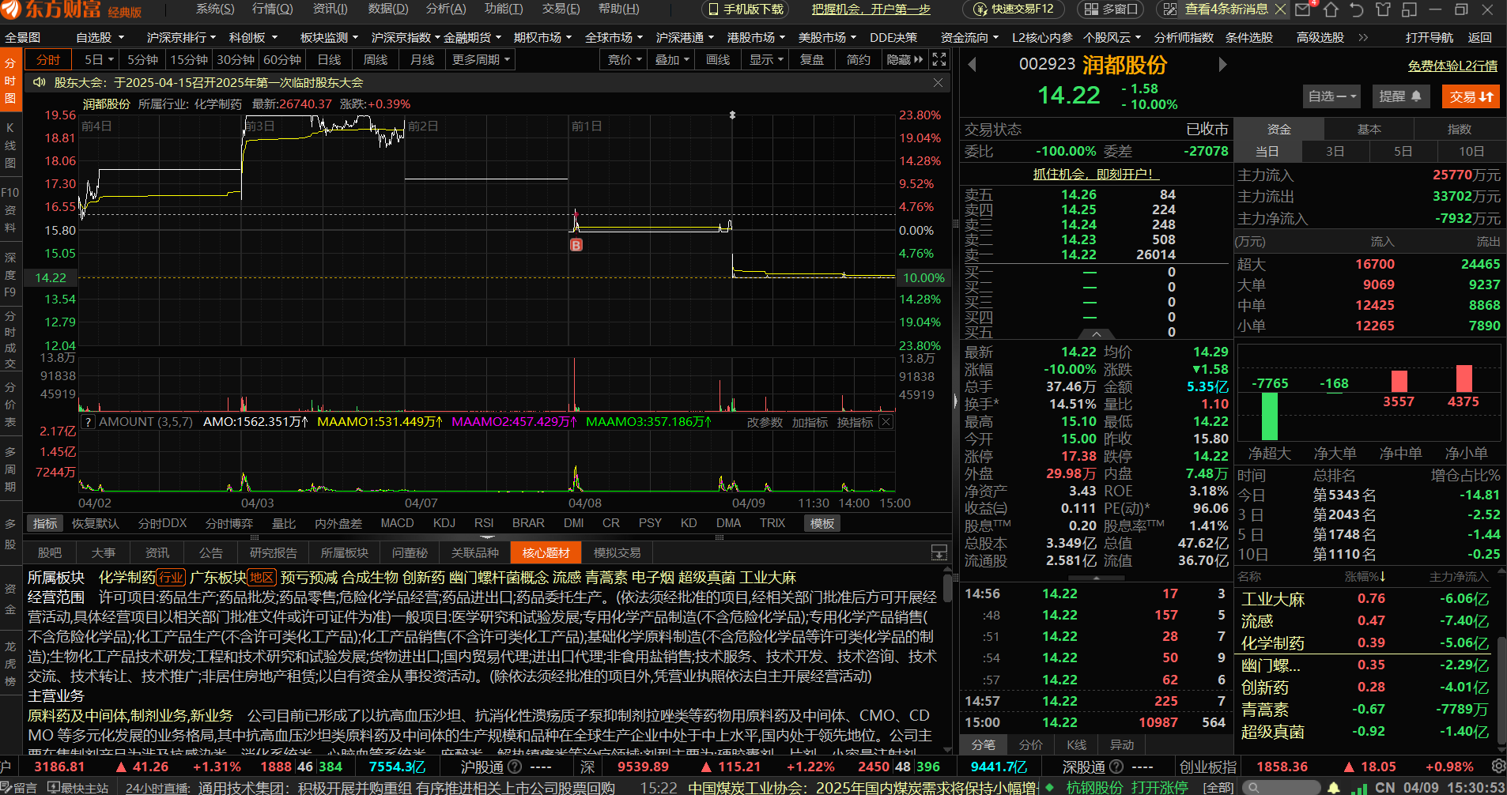Viewport: 1507px width, 795px height.
Task: Open 更多周期 dropdown
Action: point(482,59)
